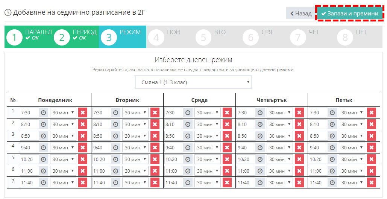Delete Monday period 1 with red X

[83, 112]
